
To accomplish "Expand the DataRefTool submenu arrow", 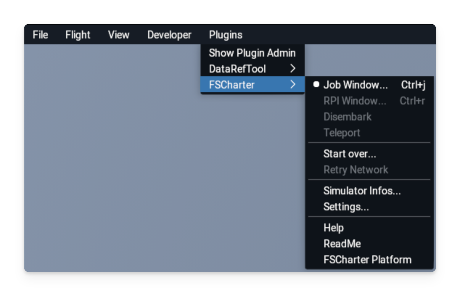I will 293,69.
